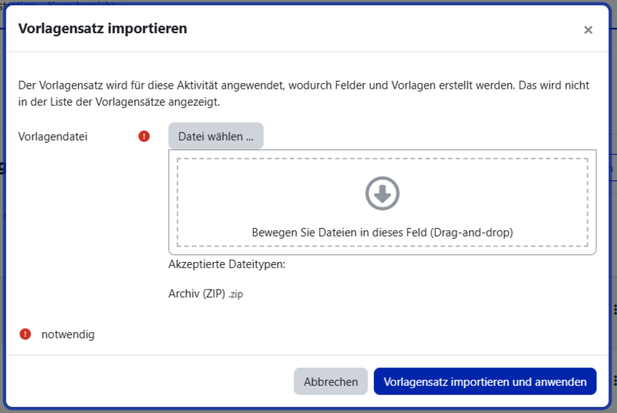
Task: Click the 'notwendig' required legend text
Action: pyautogui.click(x=68, y=334)
